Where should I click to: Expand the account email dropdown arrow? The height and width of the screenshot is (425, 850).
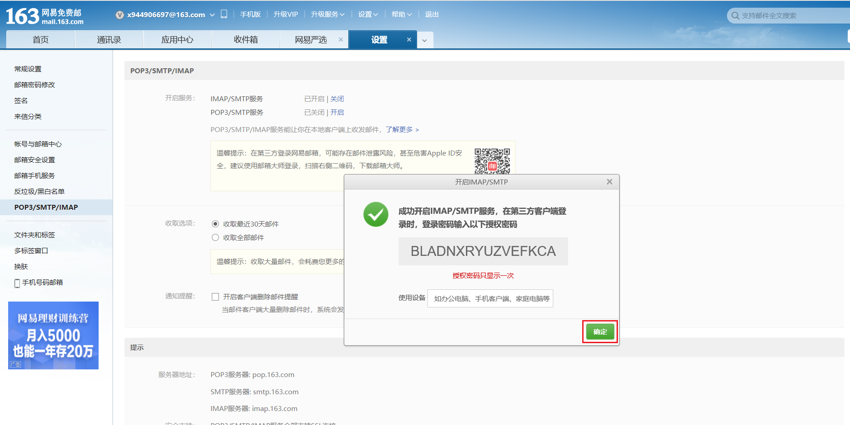(212, 15)
